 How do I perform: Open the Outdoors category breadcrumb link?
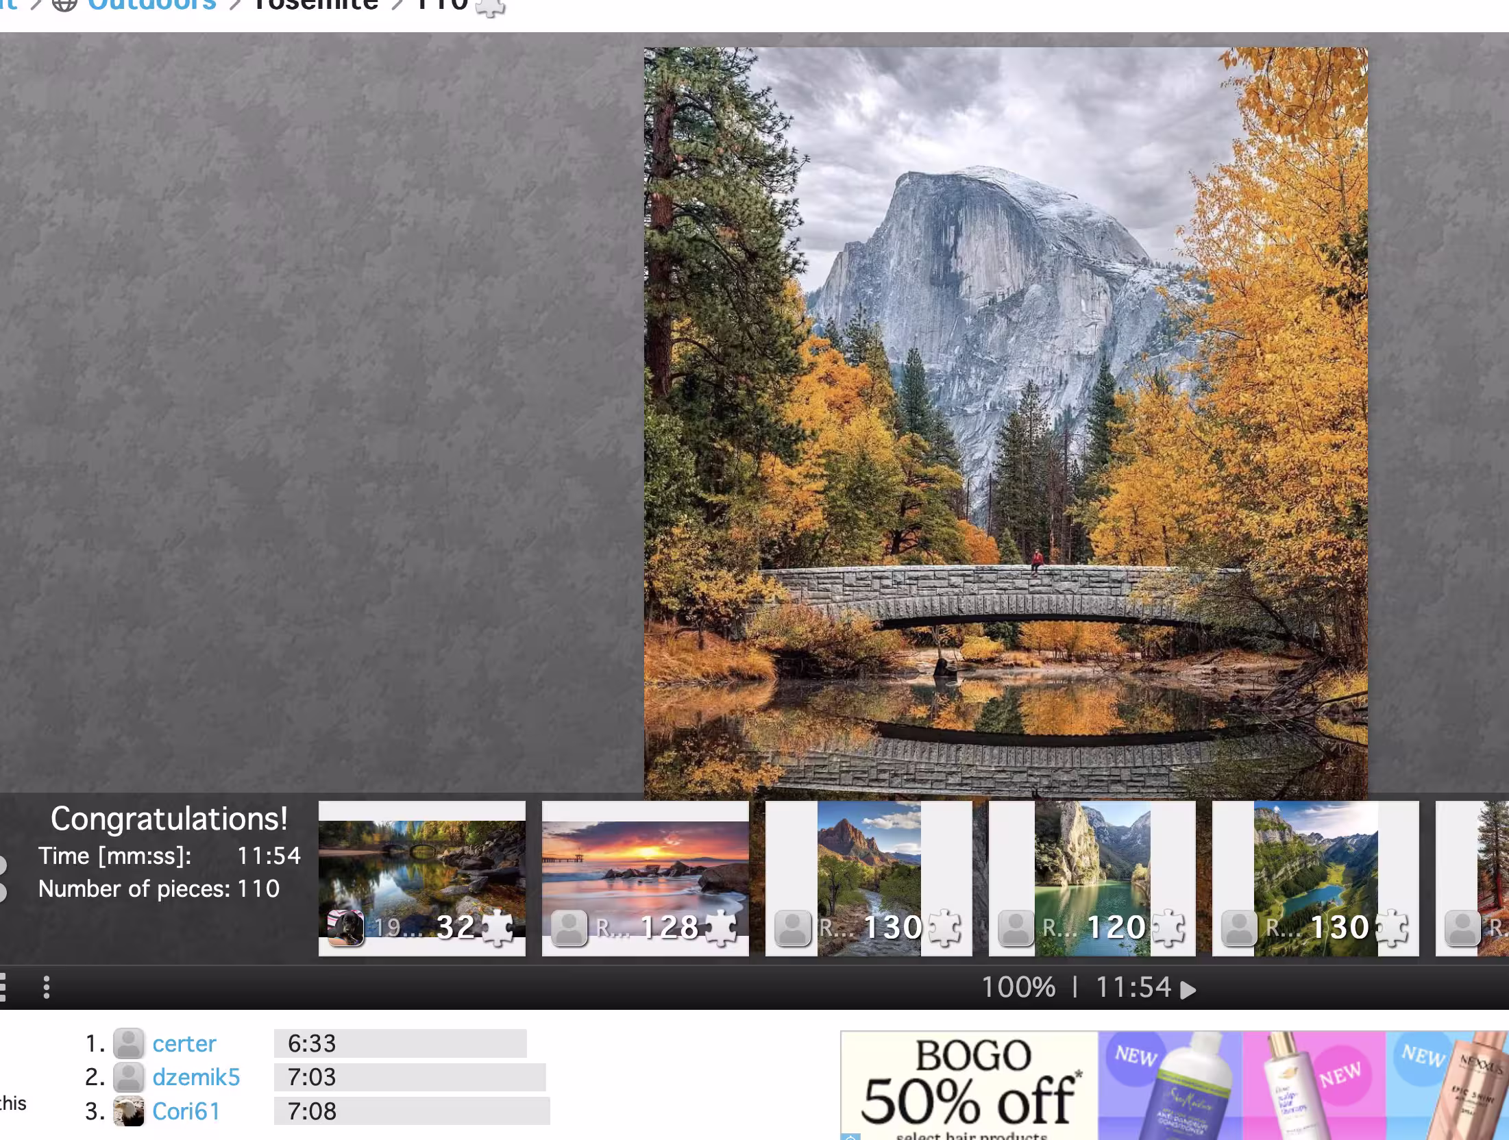tap(151, 5)
